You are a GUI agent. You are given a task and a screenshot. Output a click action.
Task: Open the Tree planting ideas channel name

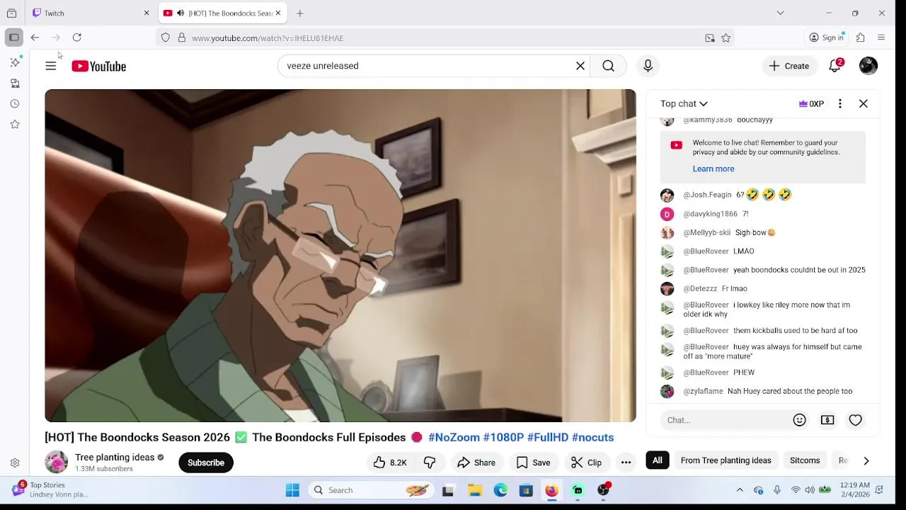click(x=115, y=458)
